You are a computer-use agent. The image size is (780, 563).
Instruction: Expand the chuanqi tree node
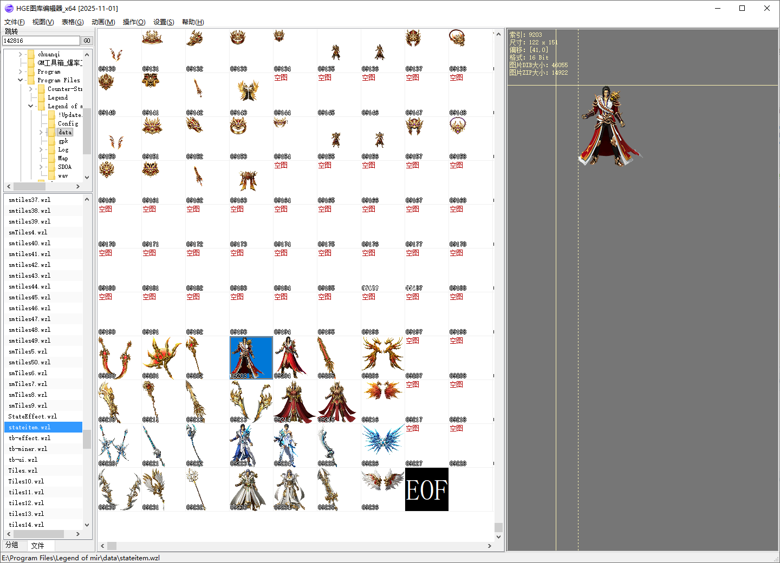[x=20, y=54]
